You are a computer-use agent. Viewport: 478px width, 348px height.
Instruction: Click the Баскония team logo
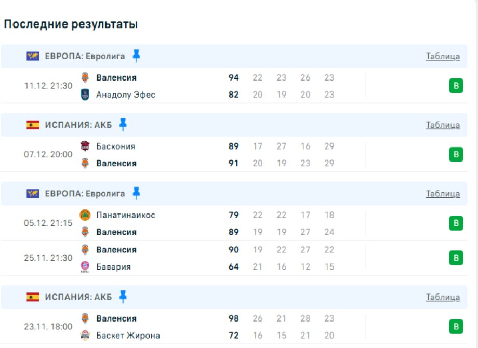click(x=85, y=146)
